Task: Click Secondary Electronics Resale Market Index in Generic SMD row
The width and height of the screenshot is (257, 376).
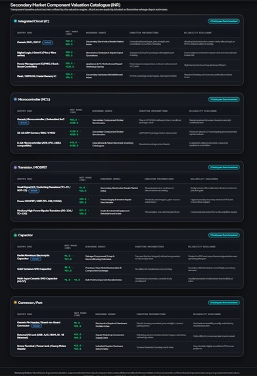Action: 105,43
